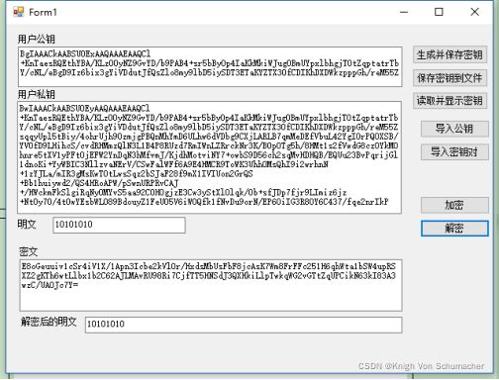Click the 密文 label

[x=29, y=251]
